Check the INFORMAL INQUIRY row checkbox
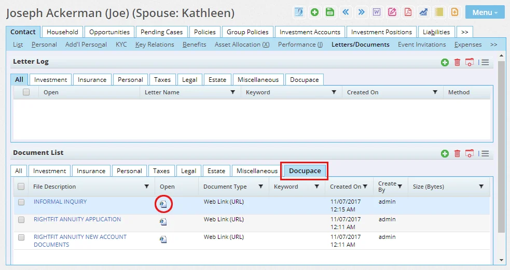 pyautogui.click(x=21, y=202)
